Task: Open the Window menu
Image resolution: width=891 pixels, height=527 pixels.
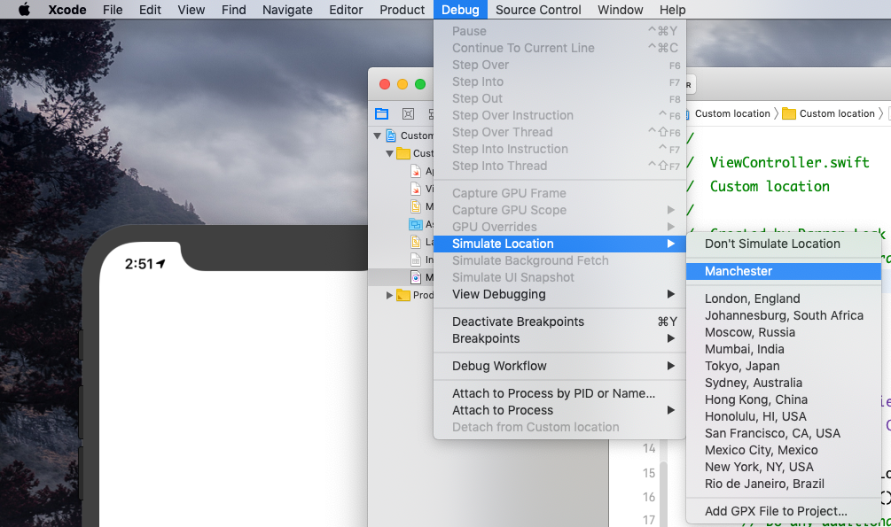Action: point(620,10)
